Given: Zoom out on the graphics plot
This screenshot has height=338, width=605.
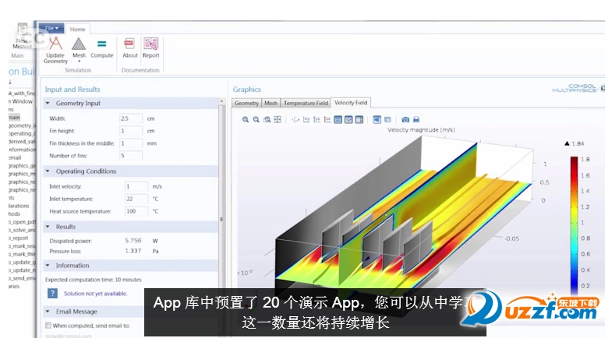Looking at the screenshot, I should click(256, 119).
